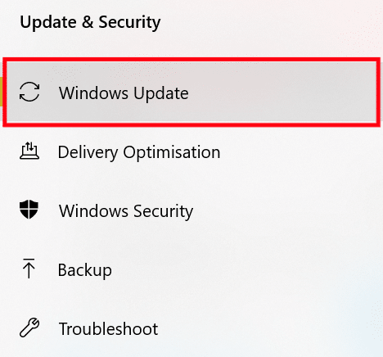Image resolution: width=383 pixels, height=357 pixels.
Task: Click the Windows Update sync arrows icon
Action: [x=29, y=92]
